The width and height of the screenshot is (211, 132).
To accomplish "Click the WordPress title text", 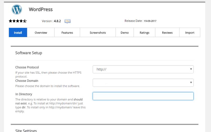I will pos(41,9).
